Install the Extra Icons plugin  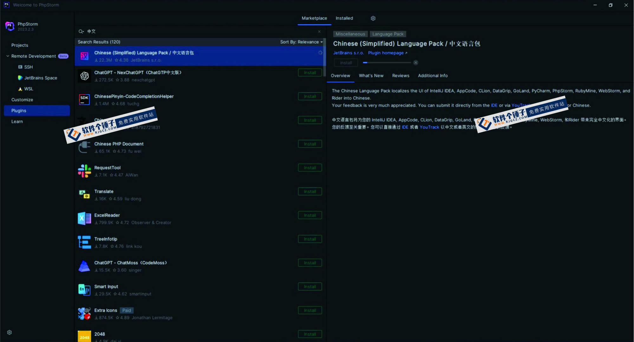pyautogui.click(x=310, y=310)
